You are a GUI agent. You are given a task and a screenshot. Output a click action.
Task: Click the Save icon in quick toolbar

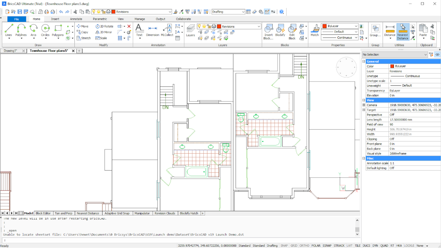20,12
